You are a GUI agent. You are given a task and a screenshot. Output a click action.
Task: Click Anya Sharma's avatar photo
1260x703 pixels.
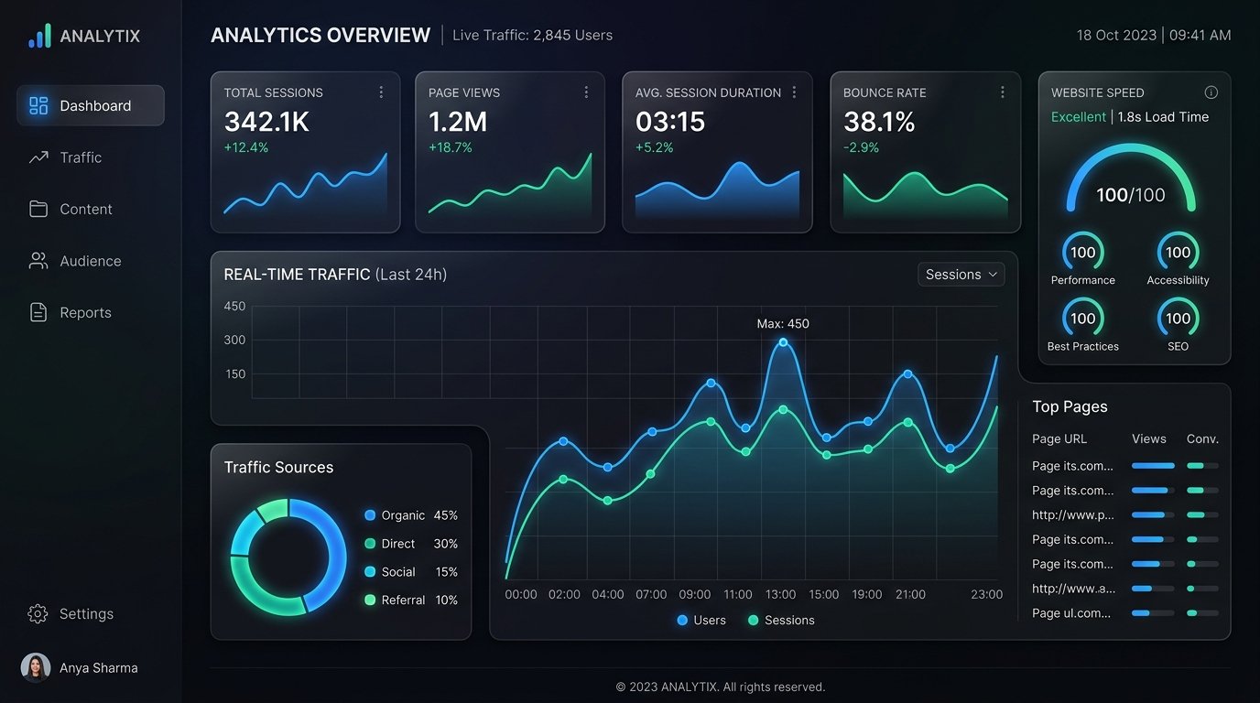(x=36, y=667)
